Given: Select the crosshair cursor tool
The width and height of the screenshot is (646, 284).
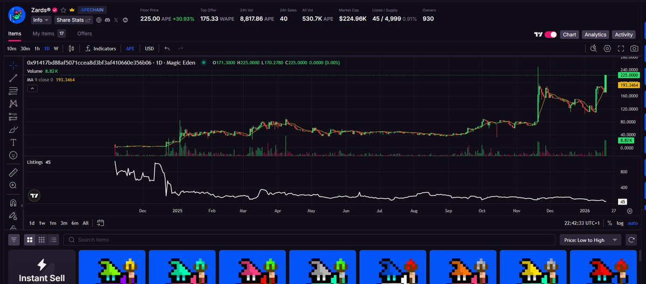Looking at the screenshot, I should point(13,65).
